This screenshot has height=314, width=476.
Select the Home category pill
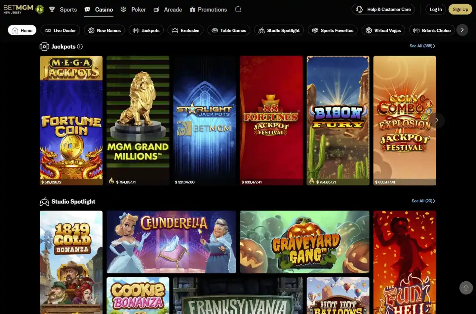pyautogui.click(x=22, y=30)
